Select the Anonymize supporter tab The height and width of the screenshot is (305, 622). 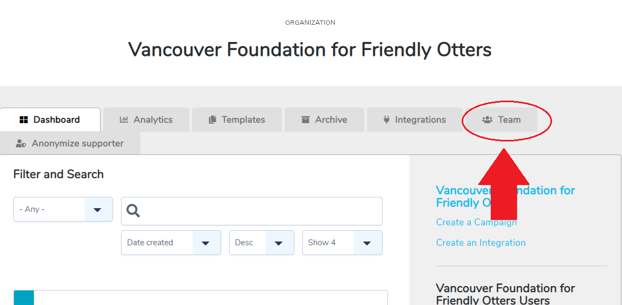[x=70, y=143]
